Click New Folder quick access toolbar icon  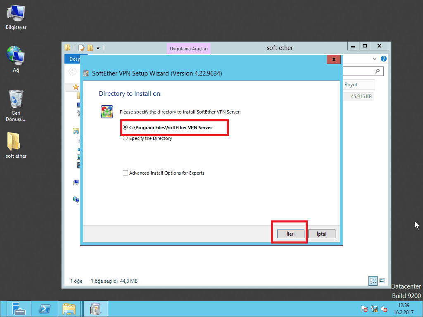[90, 48]
